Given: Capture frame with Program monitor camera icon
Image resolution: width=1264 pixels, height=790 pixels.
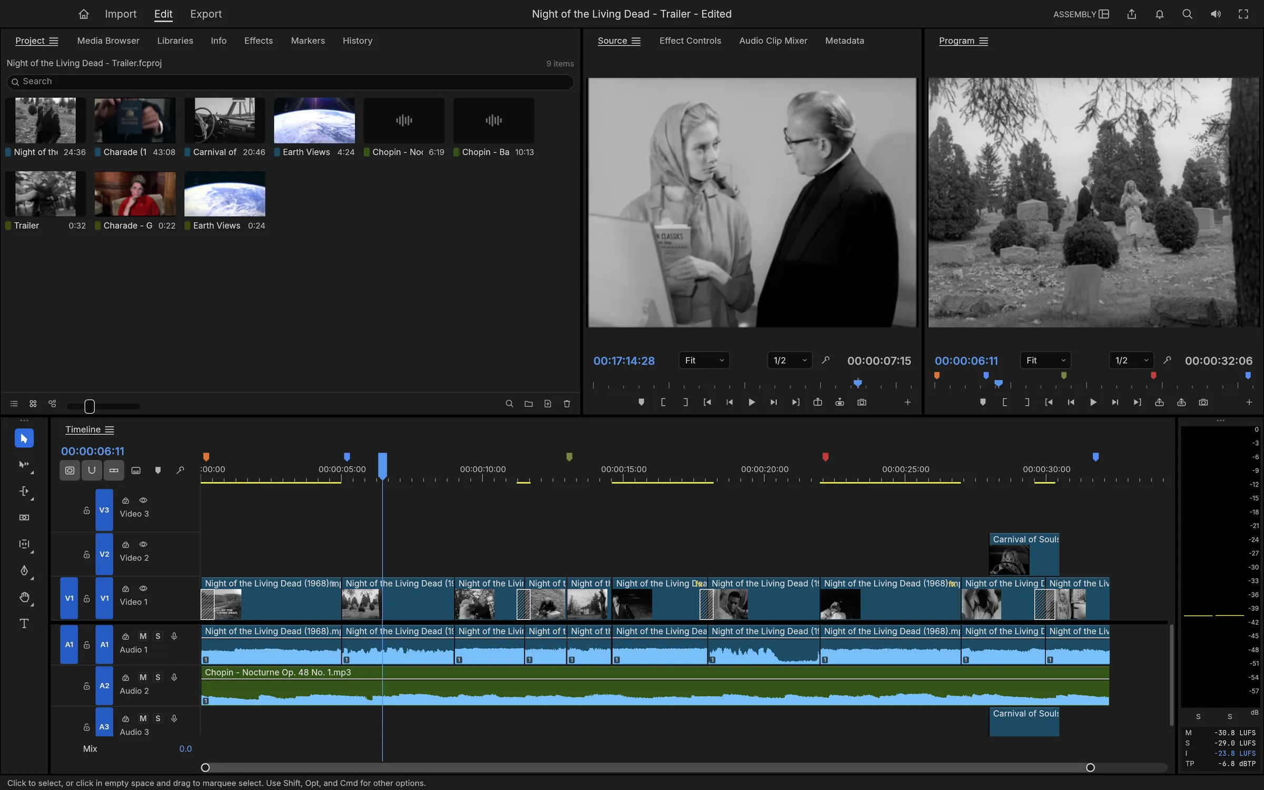Looking at the screenshot, I should [1203, 402].
